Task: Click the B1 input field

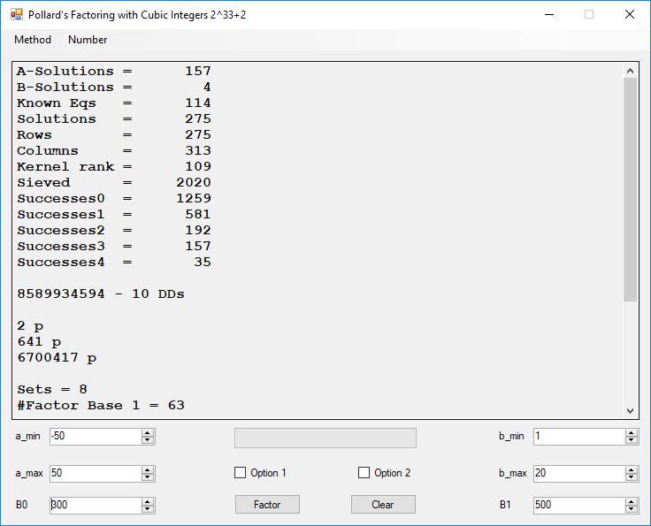Action: [x=579, y=505]
